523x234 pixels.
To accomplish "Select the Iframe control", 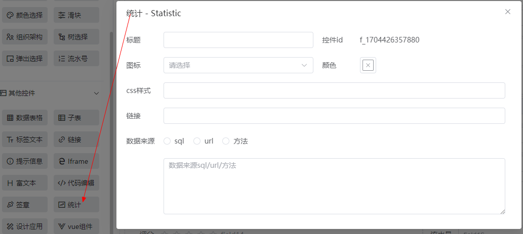I will pyautogui.click(x=76, y=161).
